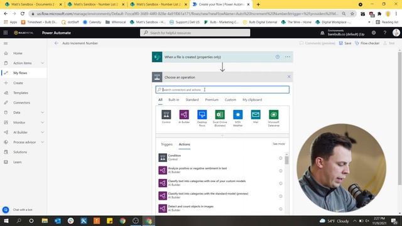Open the settings gear icon
This screenshot has width=402, height=226.
[374, 33]
